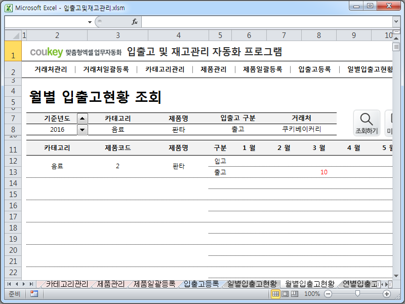
Task: Open the 카테고리관리 navigation link
Action: click(x=165, y=69)
